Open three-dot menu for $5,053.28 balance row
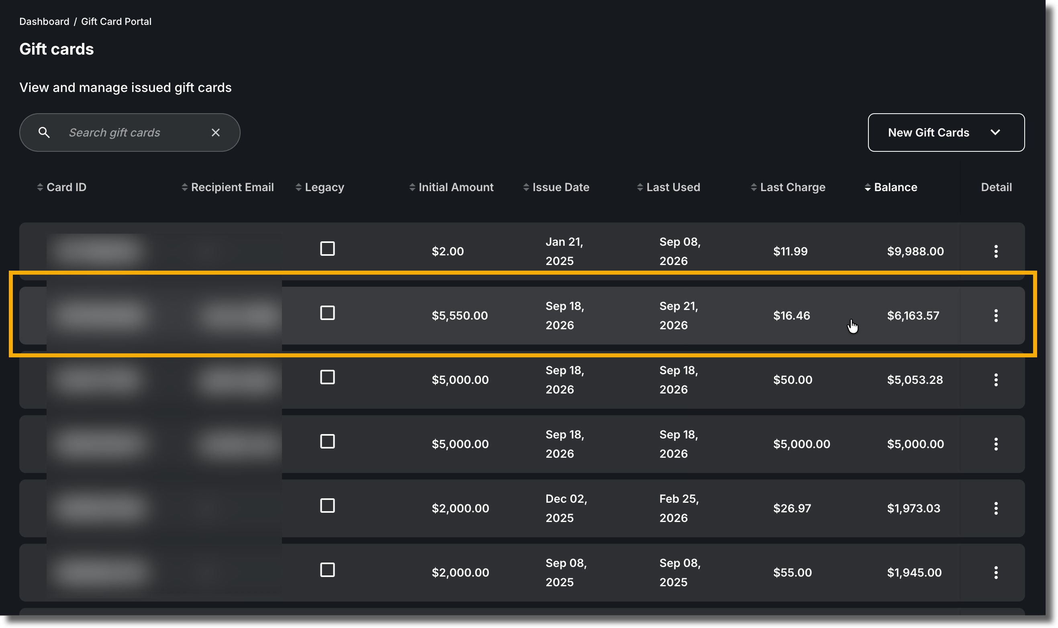1058x628 pixels. pos(996,380)
